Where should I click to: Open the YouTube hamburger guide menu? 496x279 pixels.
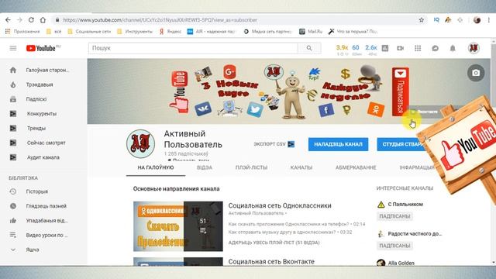[13, 48]
